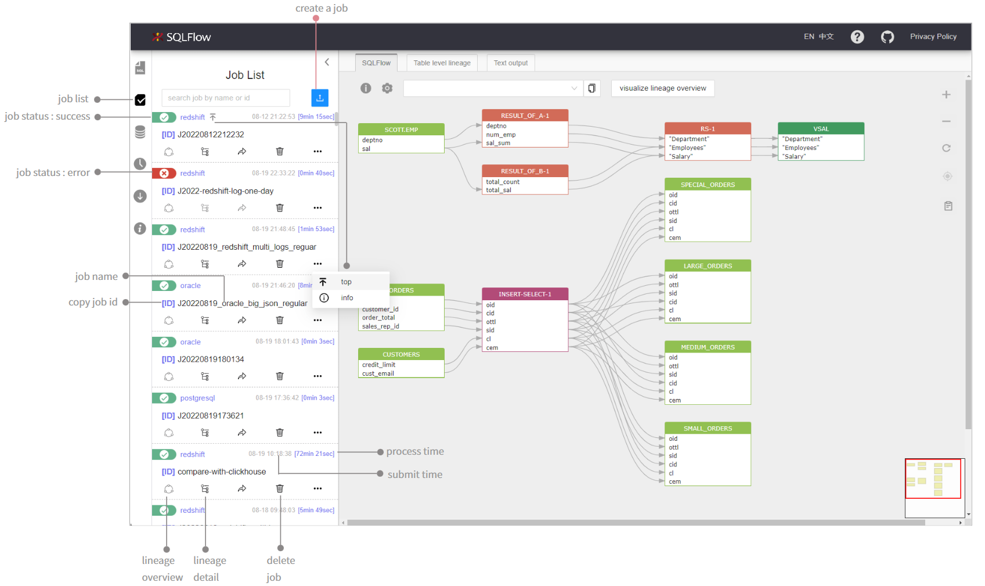Switch to Table level lineage tab
985x586 pixels.
click(442, 63)
